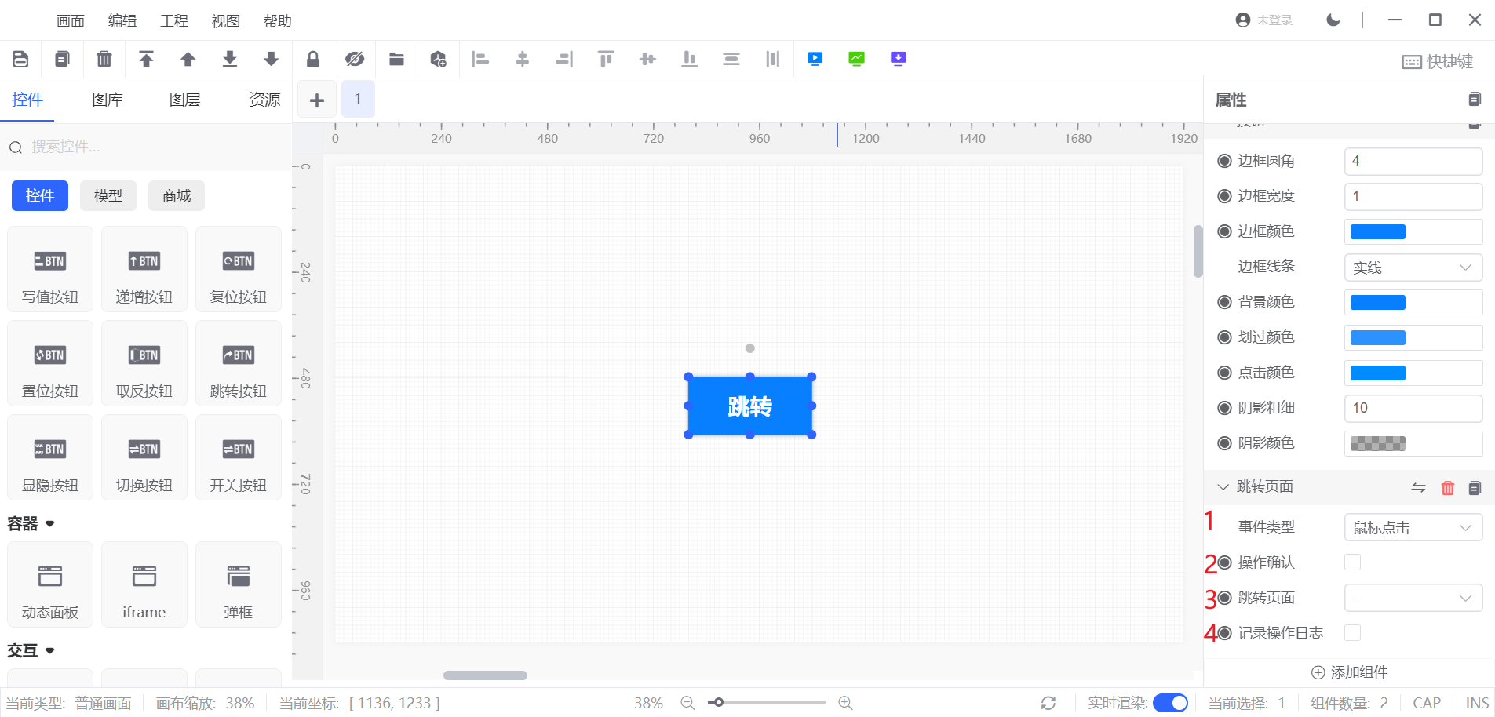This screenshot has width=1495, height=717.
Task: Toggle dark mode moon icon
Action: click(1333, 20)
